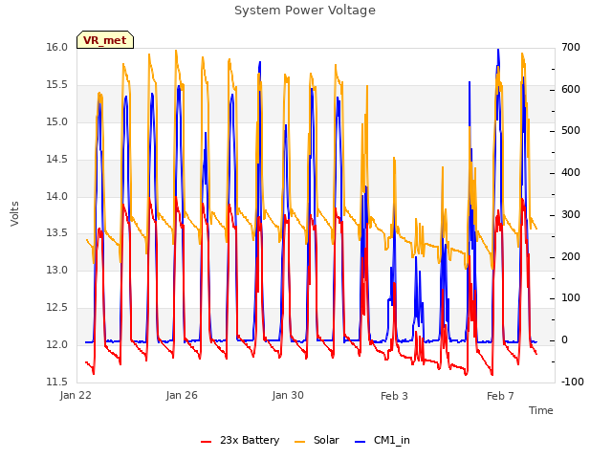
Task: Click the 200 right axis value
Action: pos(571,257)
